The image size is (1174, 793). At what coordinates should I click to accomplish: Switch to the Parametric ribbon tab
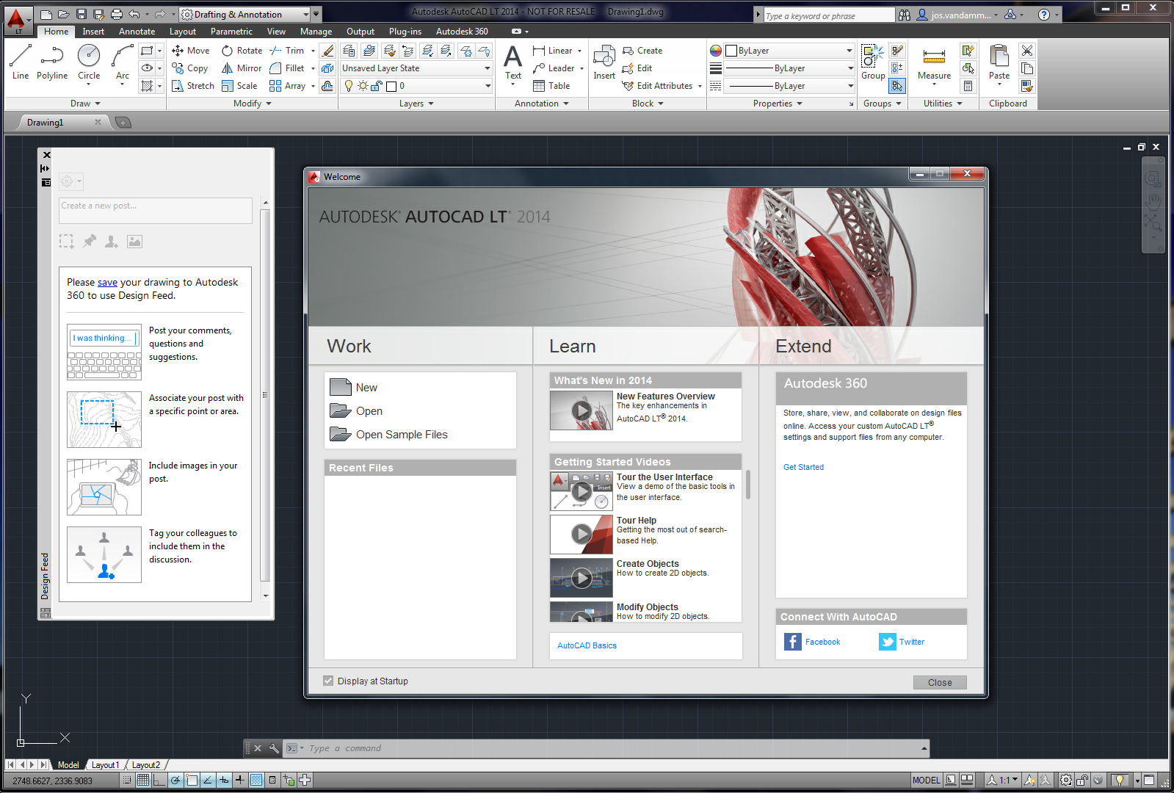pos(231,32)
